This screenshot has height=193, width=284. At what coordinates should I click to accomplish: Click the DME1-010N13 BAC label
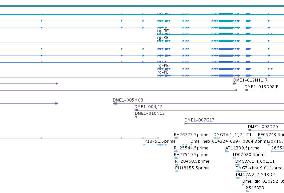click(150, 113)
